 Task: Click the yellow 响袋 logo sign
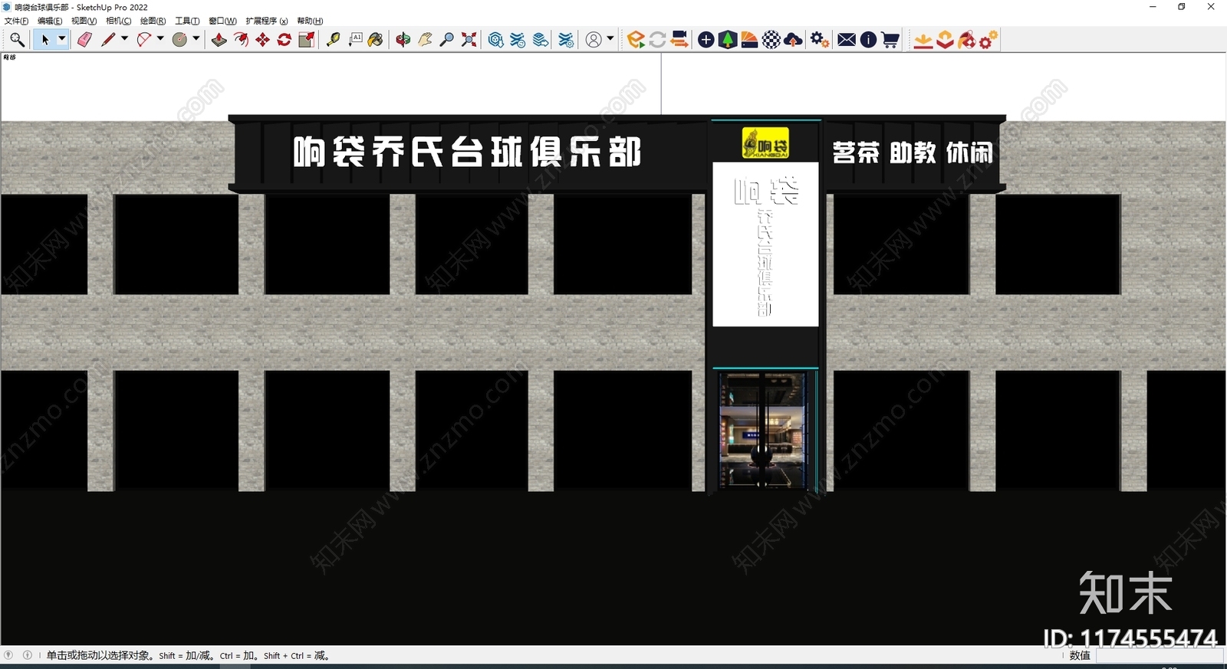(x=765, y=143)
